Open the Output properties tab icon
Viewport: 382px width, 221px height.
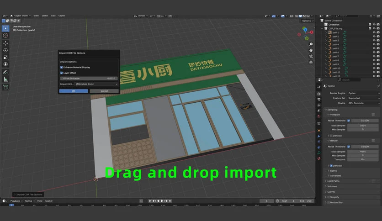point(319,99)
